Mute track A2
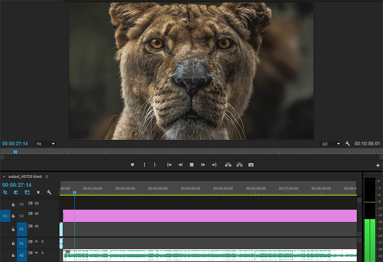383x262 pixels. click(36, 253)
